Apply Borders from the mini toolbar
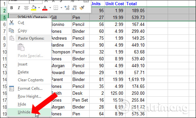This screenshot has width=196, height=118. coord(56,8)
